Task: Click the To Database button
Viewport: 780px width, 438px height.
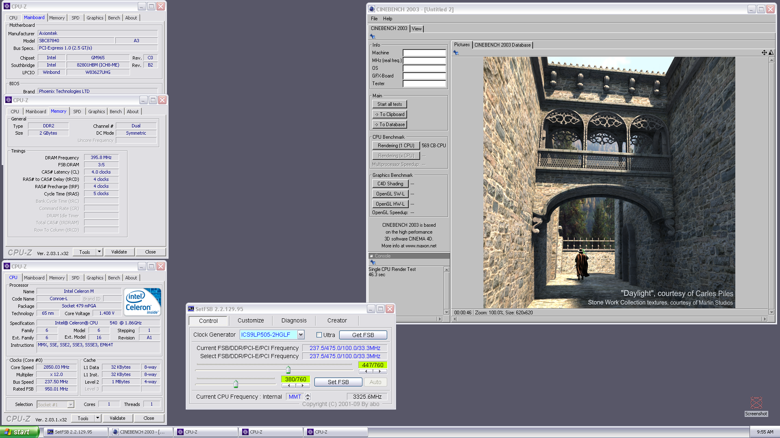Action: [x=390, y=125]
